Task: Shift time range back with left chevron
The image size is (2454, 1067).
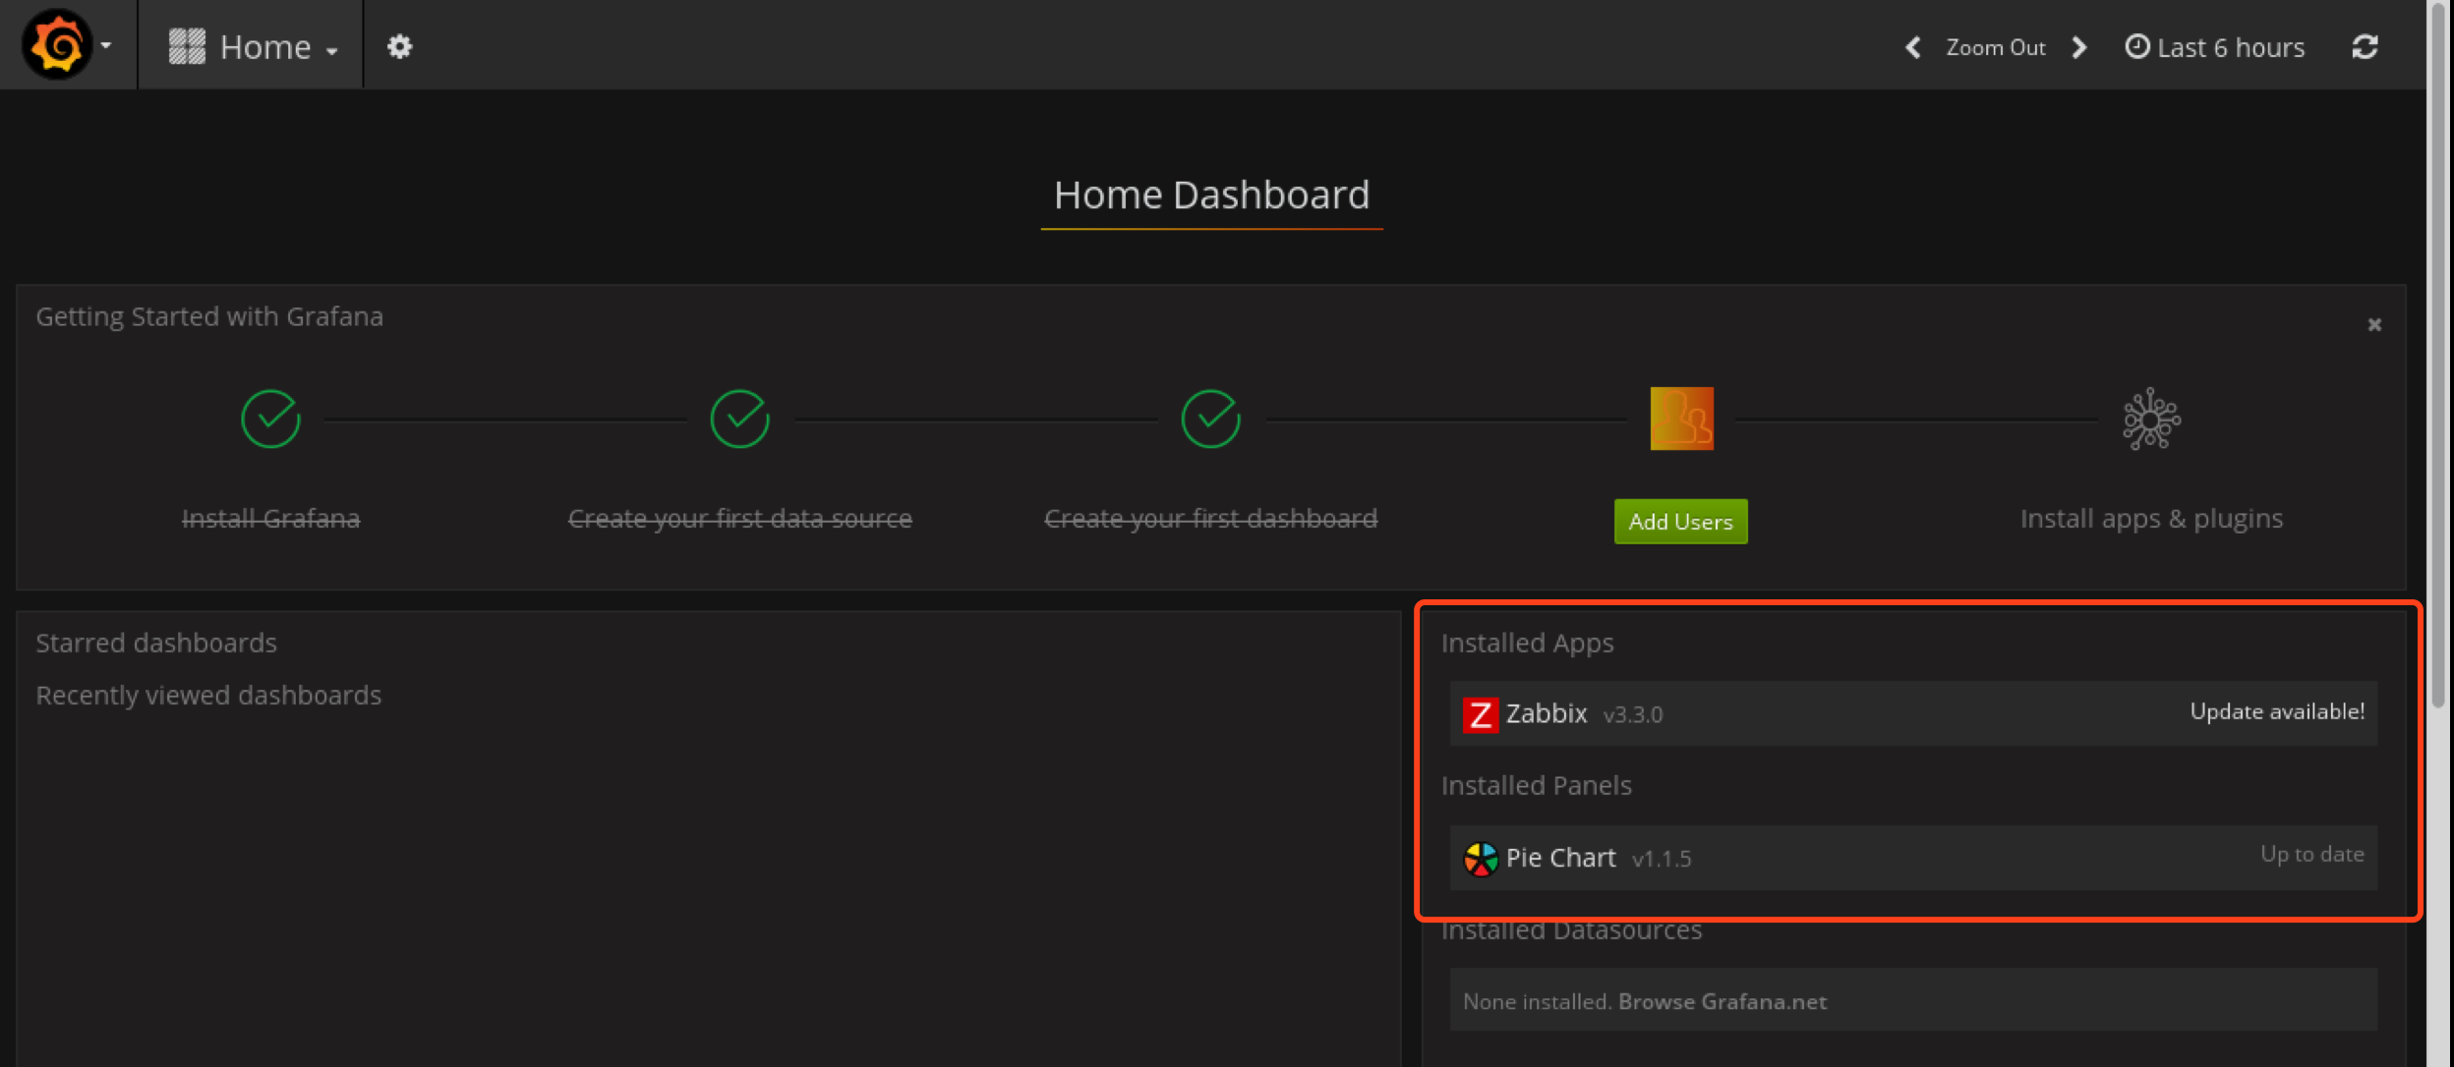Action: click(1913, 47)
